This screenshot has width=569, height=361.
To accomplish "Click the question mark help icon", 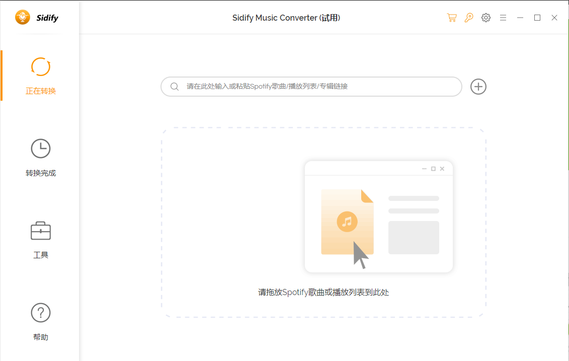I will [x=41, y=313].
